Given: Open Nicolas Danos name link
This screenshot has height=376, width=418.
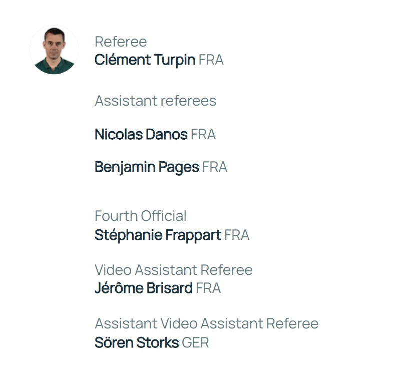Looking at the screenshot, I should [x=141, y=134].
